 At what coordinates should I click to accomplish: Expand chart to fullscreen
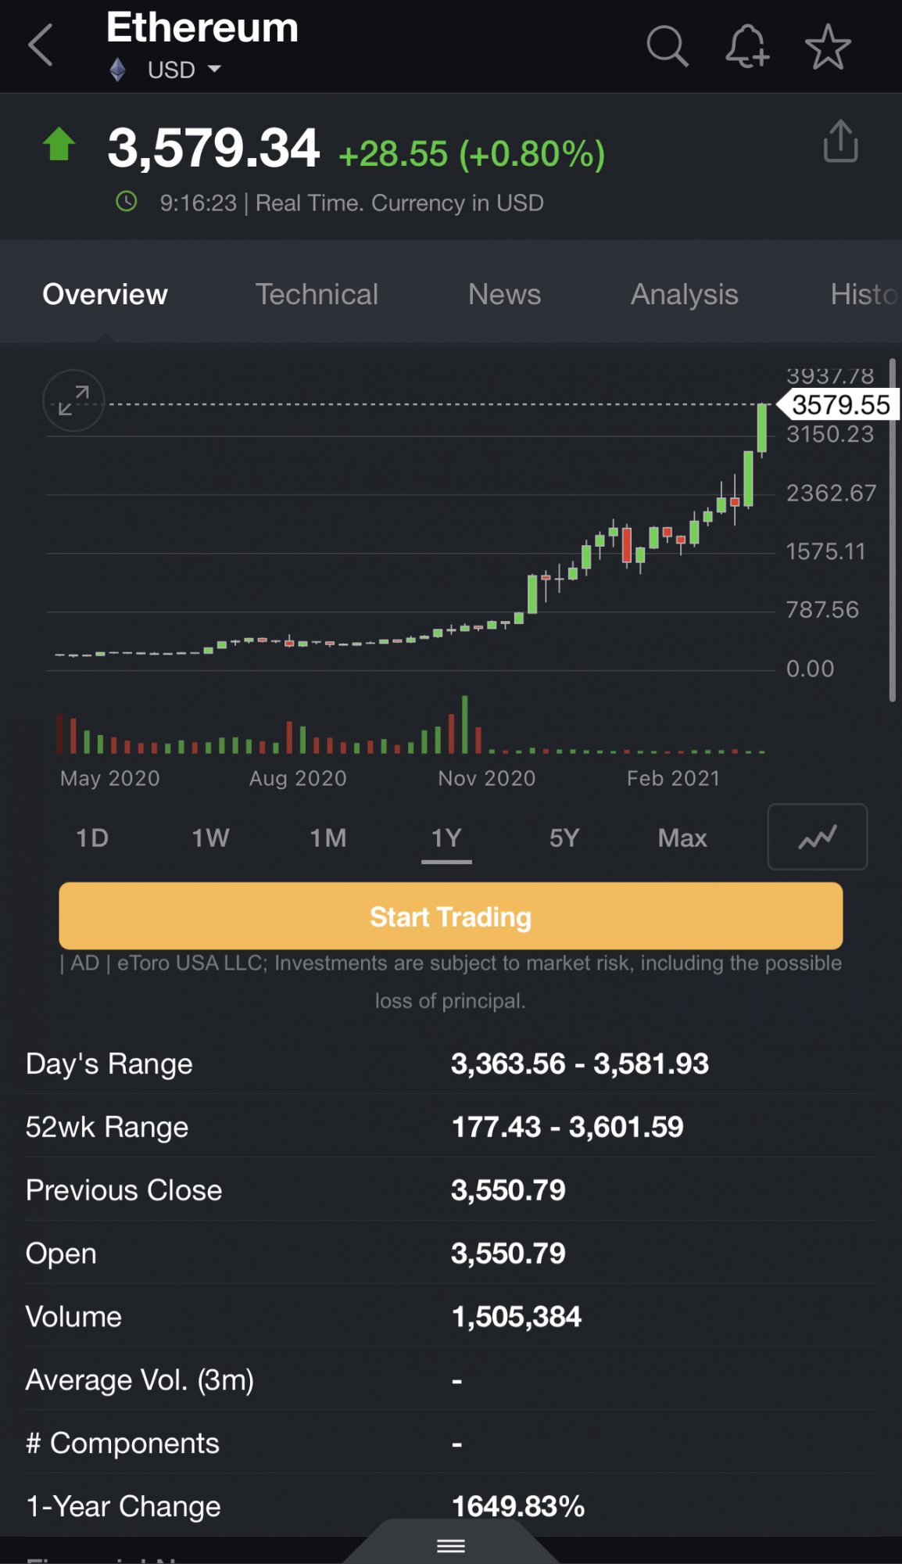73,400
